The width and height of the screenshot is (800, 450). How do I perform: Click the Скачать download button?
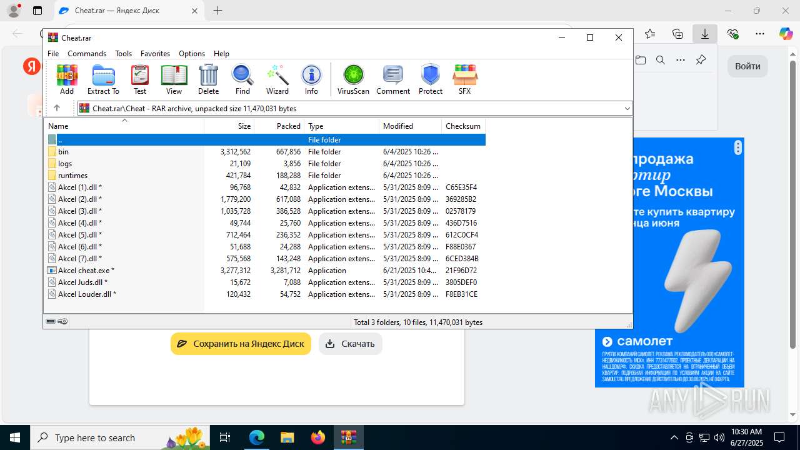pos(351,344)
